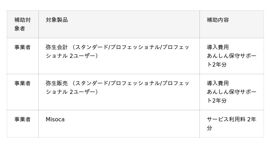This screenshot has width=277, height=148.
Task: Click あんしん保守サポート in the 弥生販売 row
Action: [231, 92]
